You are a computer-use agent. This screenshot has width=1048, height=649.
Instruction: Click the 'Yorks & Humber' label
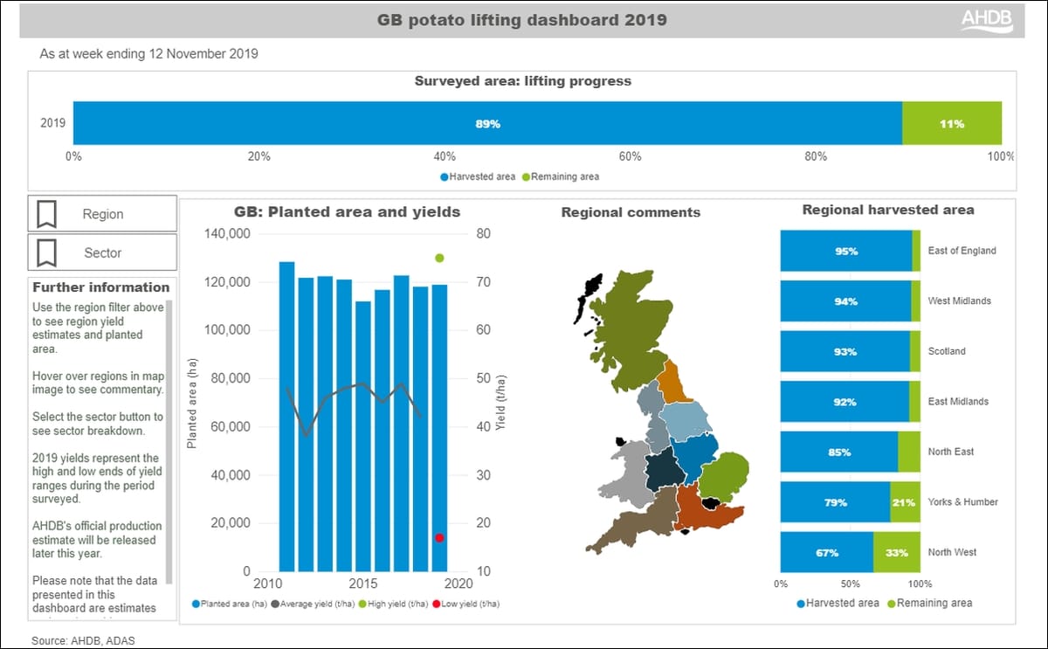pyautogui.click(x=962, y=502)
